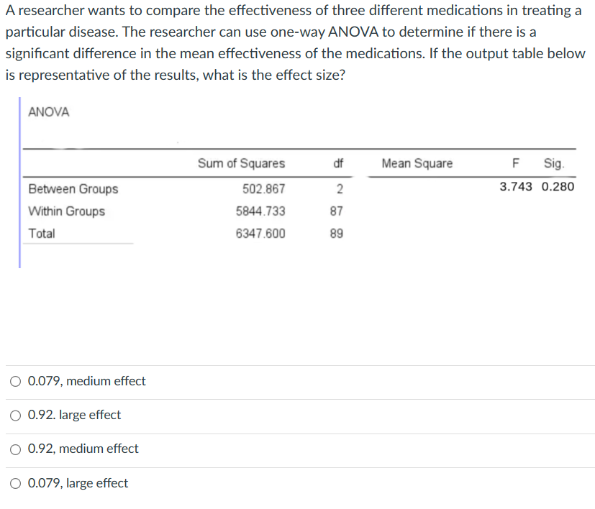Click the "0.079, medium effect" answer text

pos(86,381)
